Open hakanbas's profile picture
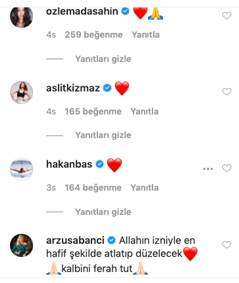The width and height of the screenshot is (239, 283). point(21,169)
